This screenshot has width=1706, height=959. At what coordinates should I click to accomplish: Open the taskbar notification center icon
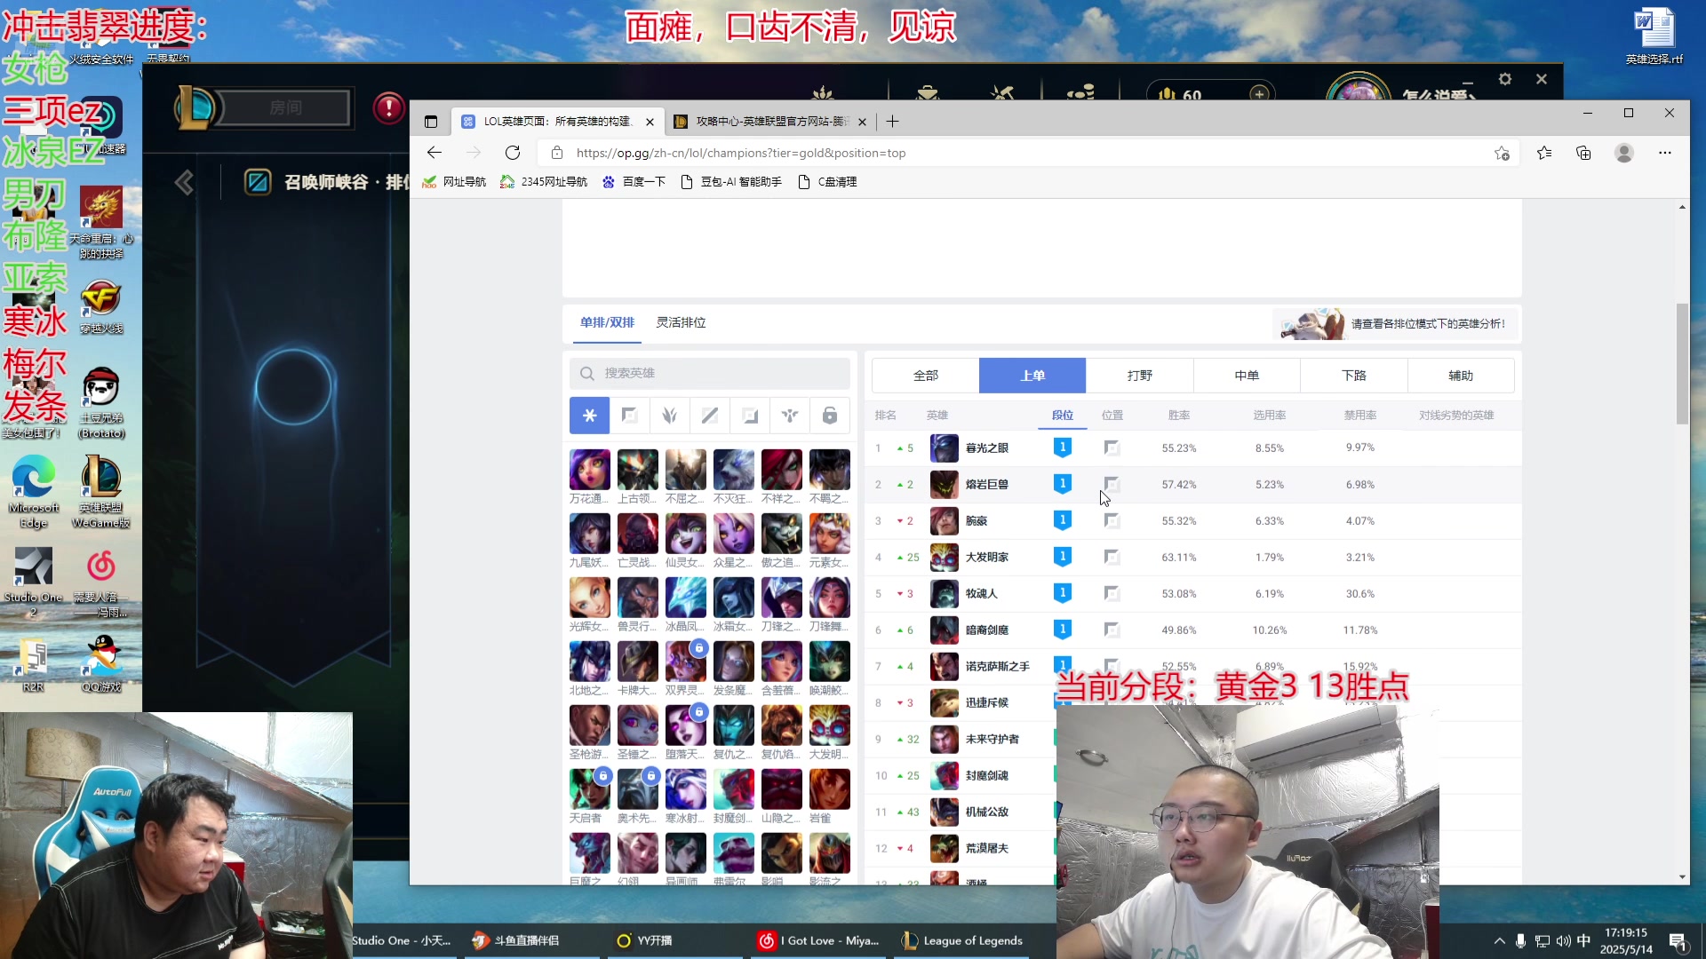point(1678,942)
